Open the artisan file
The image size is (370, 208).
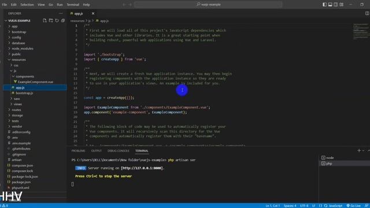[16, 159]
